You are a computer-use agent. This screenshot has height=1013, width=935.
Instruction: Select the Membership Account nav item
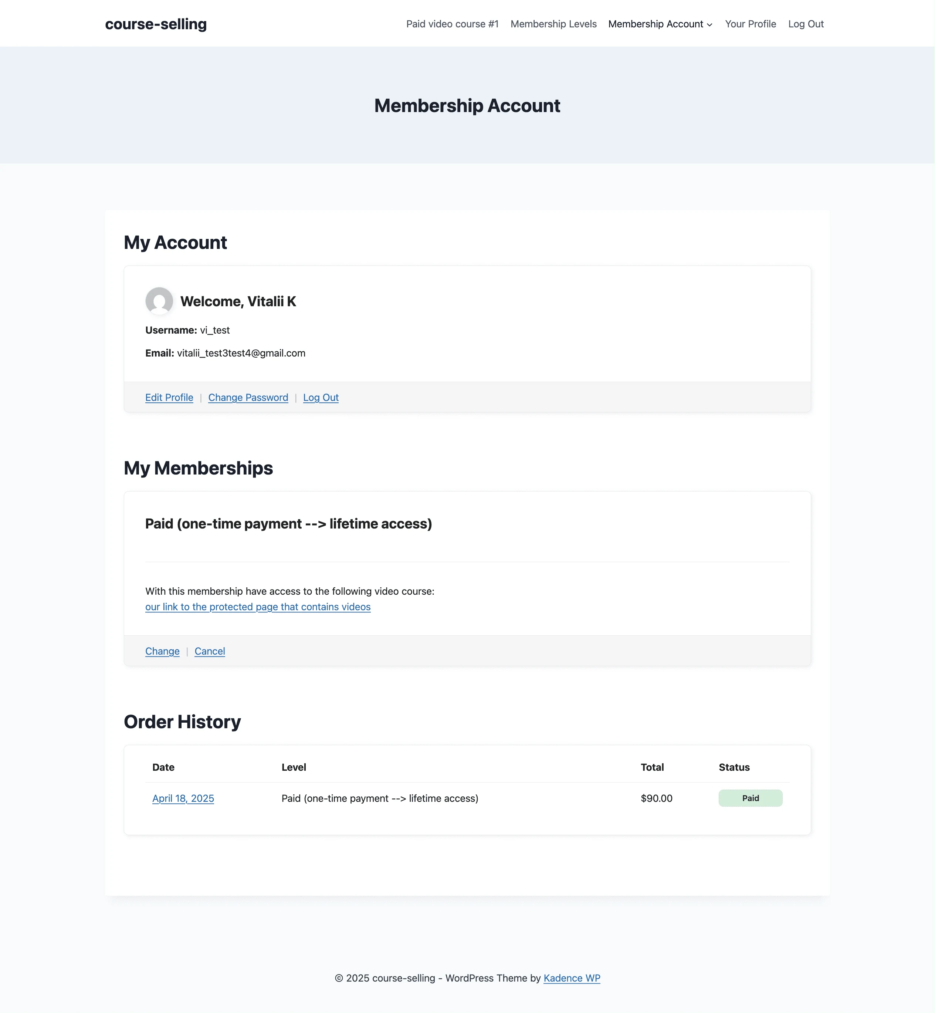[x=655, y=24]
